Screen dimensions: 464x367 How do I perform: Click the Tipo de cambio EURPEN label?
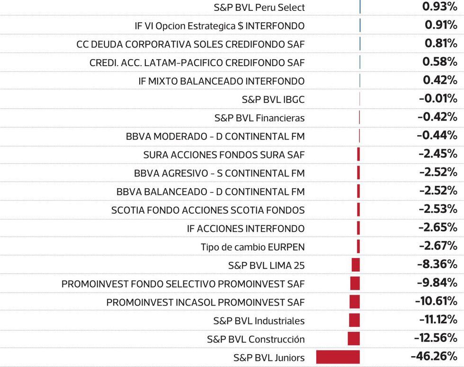pyautogui.click(x=253, y=247)
